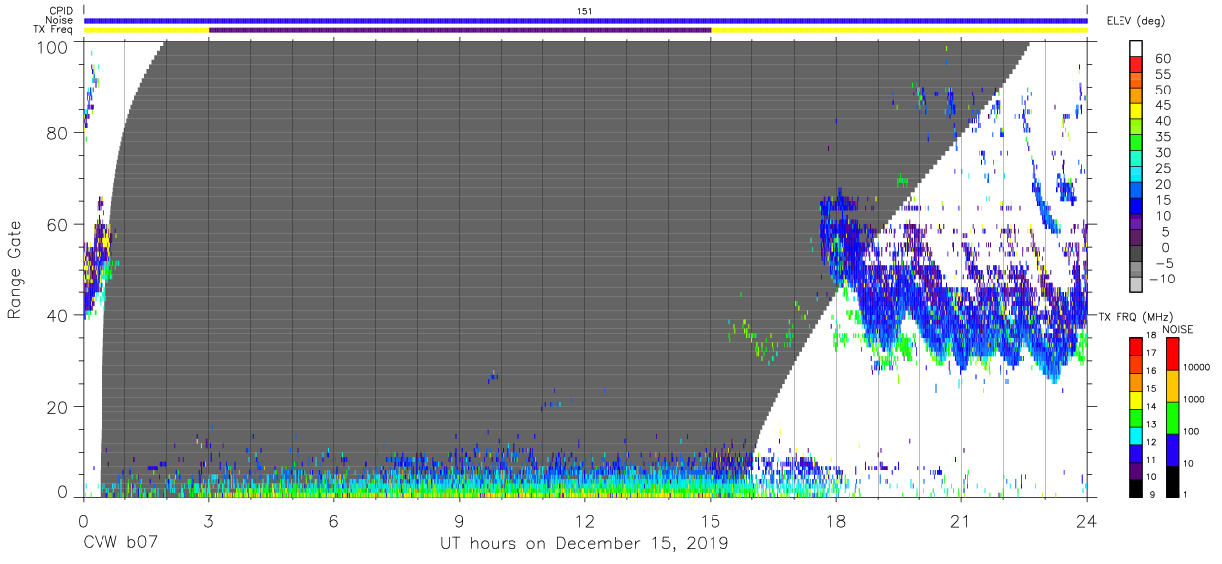Click the blue NOISE swatch between 10 and 100
Viewport: 1222px width, 564px height.
tap(1172, 449)
